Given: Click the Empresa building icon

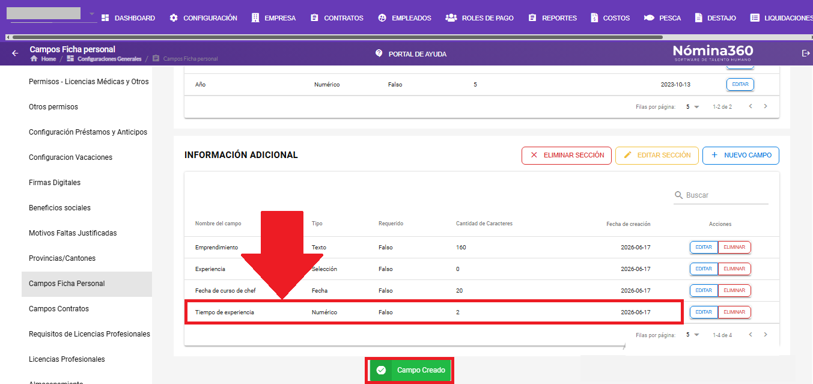Looking at the screenshot, I should 255,18.
